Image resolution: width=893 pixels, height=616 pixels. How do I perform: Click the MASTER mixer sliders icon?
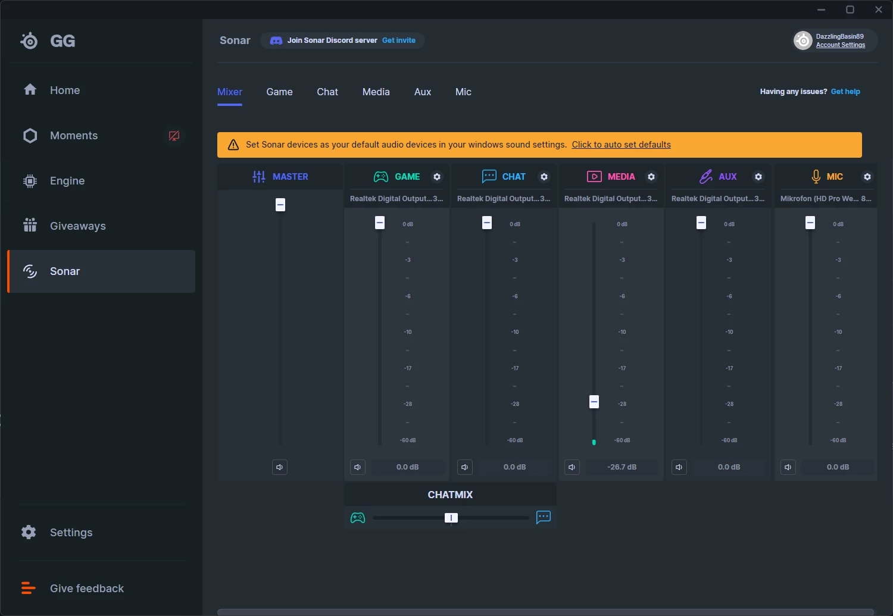(x=259, y=177)
